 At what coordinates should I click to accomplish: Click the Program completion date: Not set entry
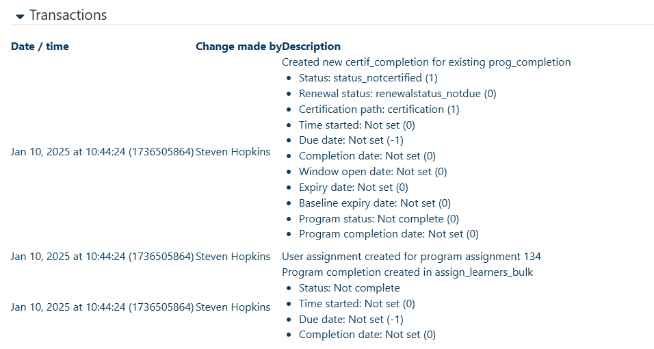point(389,234)
